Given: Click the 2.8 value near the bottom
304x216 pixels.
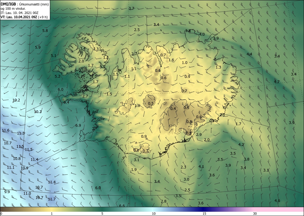Looking at the screenshot, I should click(164, 201).
